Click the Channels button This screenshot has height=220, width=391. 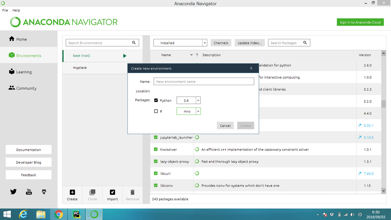click(x=221, y=43)
